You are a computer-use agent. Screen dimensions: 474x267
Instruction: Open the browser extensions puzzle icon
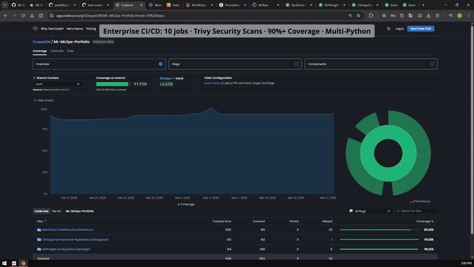tap(371, 16)
